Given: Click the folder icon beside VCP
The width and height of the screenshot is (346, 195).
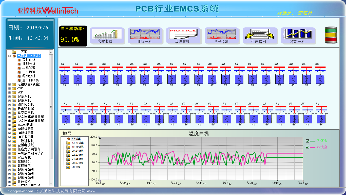Looking at the screenshot, I should pos(14,92).
